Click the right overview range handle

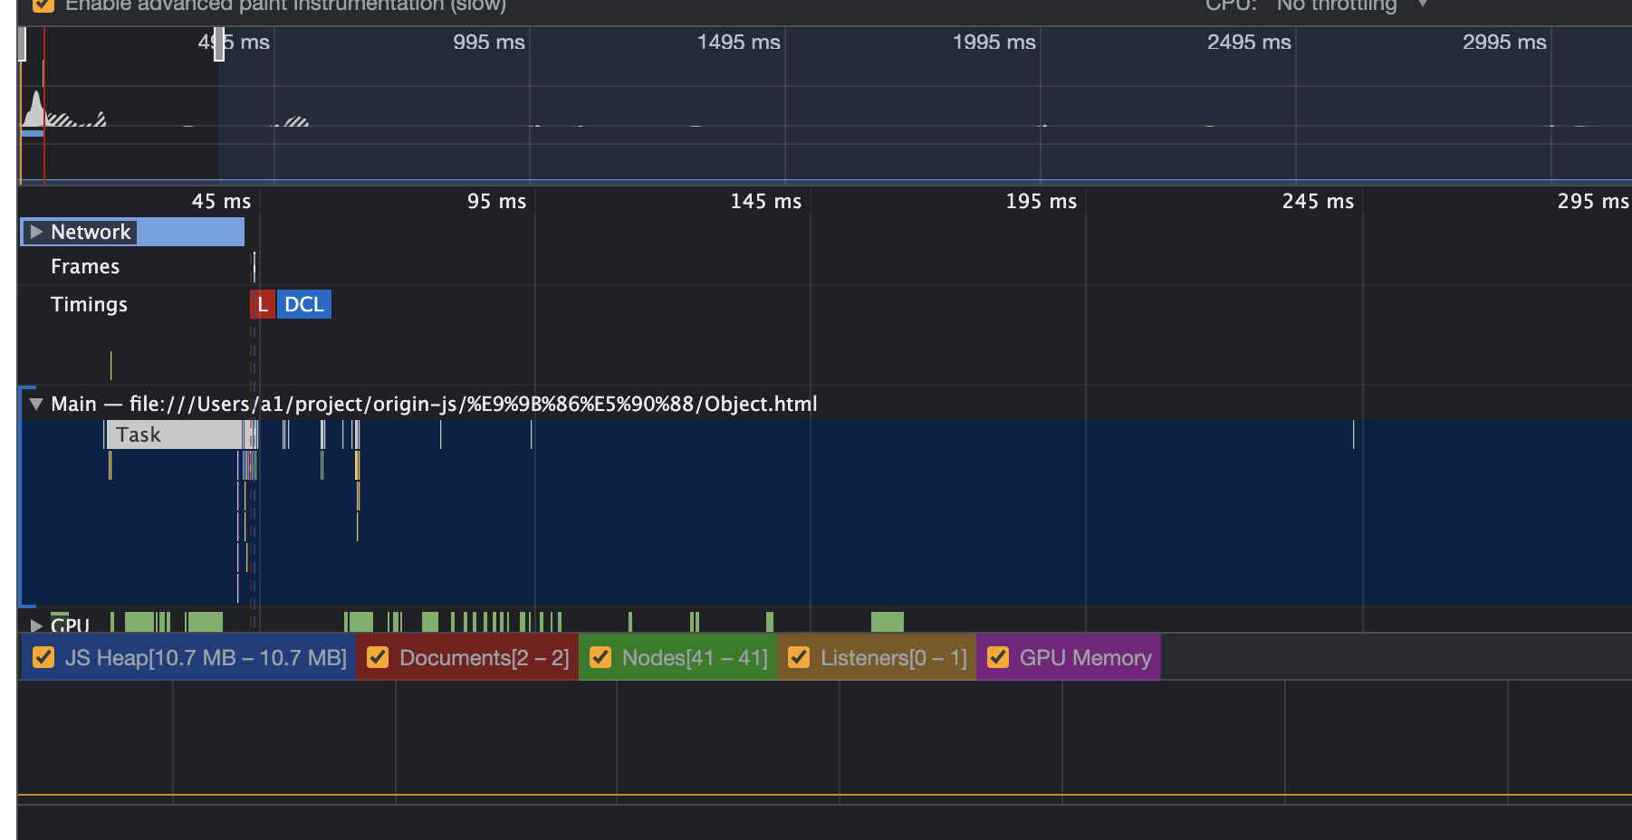[219, 44]
